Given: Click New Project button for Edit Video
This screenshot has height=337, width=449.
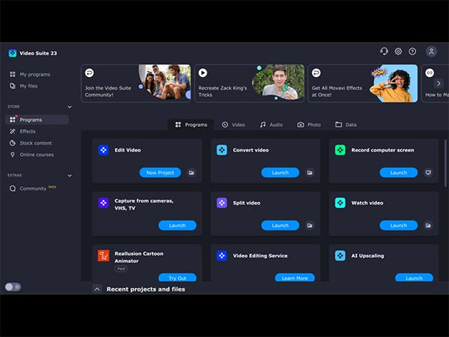Looking at the screenshot, I should coord(160,172).
